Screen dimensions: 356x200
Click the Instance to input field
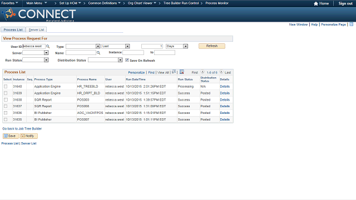[165, 52]
